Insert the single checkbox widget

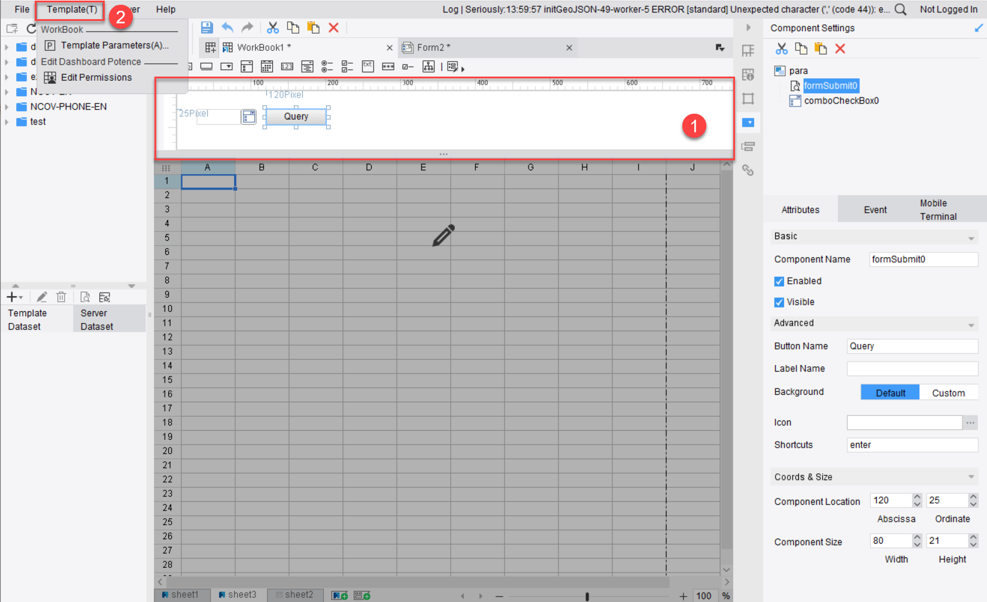(x=408, y=66)
